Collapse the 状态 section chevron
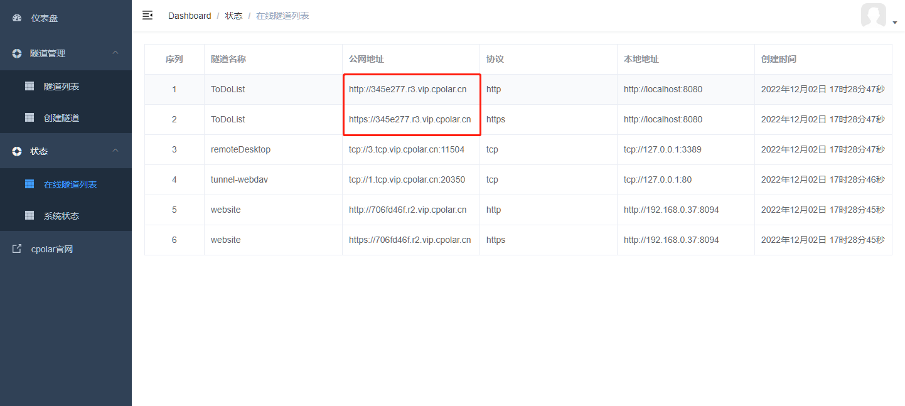The height and width of the screenshot is (406, 905). click(x=115, y=151)
